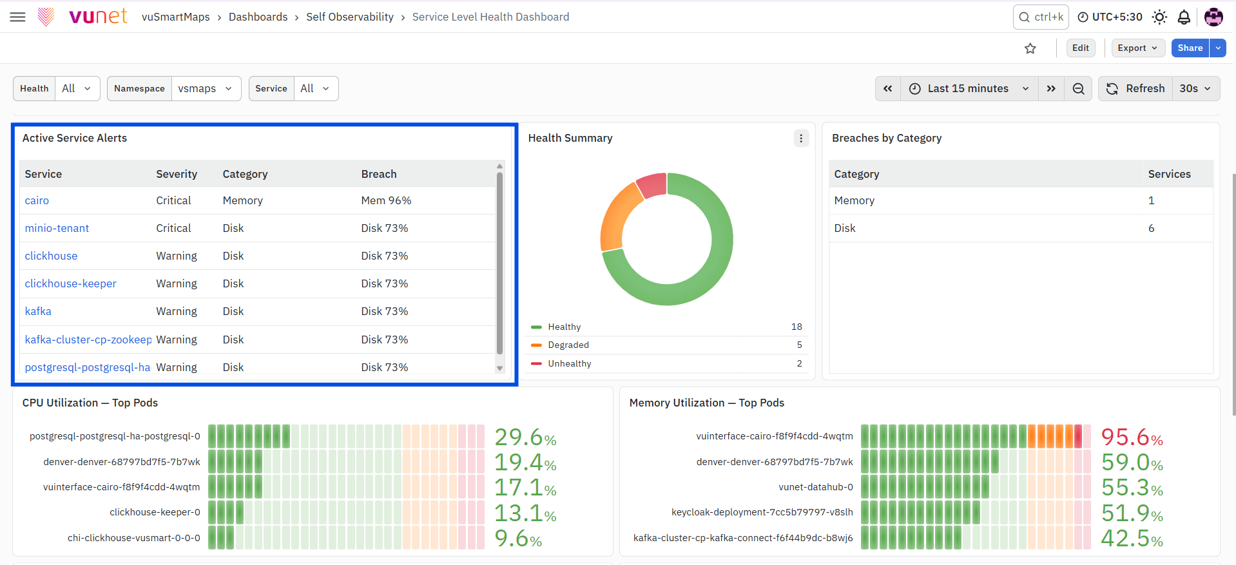Click the zoom out time range icon
Screen dimensions: 1236x565
point(1078,89)
